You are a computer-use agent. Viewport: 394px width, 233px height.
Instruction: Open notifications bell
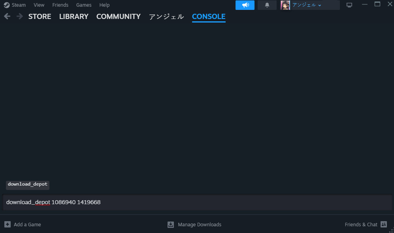[267, 5]
